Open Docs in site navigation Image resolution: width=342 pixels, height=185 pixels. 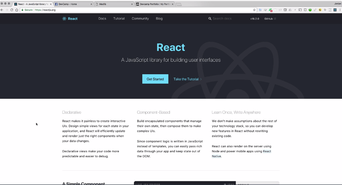102,19
